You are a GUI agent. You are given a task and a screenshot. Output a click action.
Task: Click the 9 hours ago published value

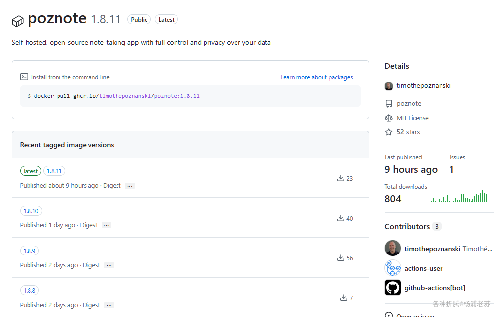[x=411, y=169]
